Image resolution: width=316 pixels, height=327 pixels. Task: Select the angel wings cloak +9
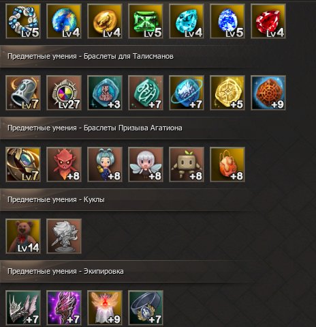[x=105, y=308]
